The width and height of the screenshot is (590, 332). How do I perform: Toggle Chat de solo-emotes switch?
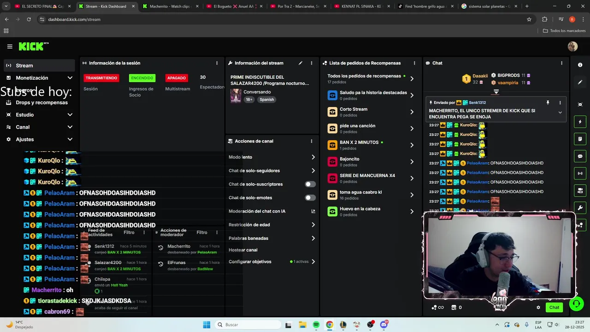tap(310, 198)
